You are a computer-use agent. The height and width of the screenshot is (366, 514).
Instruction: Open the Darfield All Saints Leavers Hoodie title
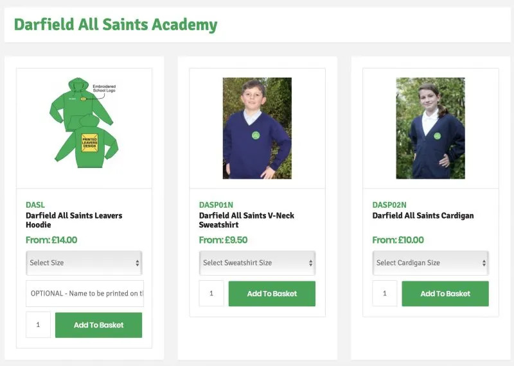pyautogui.click(x=74, y=220)
